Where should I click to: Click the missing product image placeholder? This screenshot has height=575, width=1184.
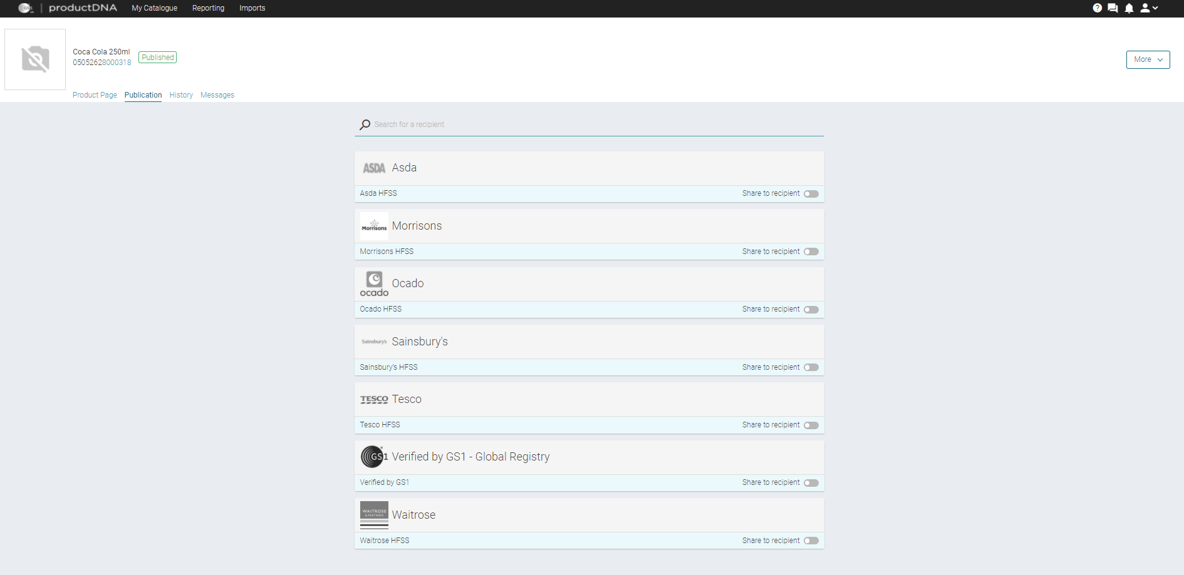point(35,59)
